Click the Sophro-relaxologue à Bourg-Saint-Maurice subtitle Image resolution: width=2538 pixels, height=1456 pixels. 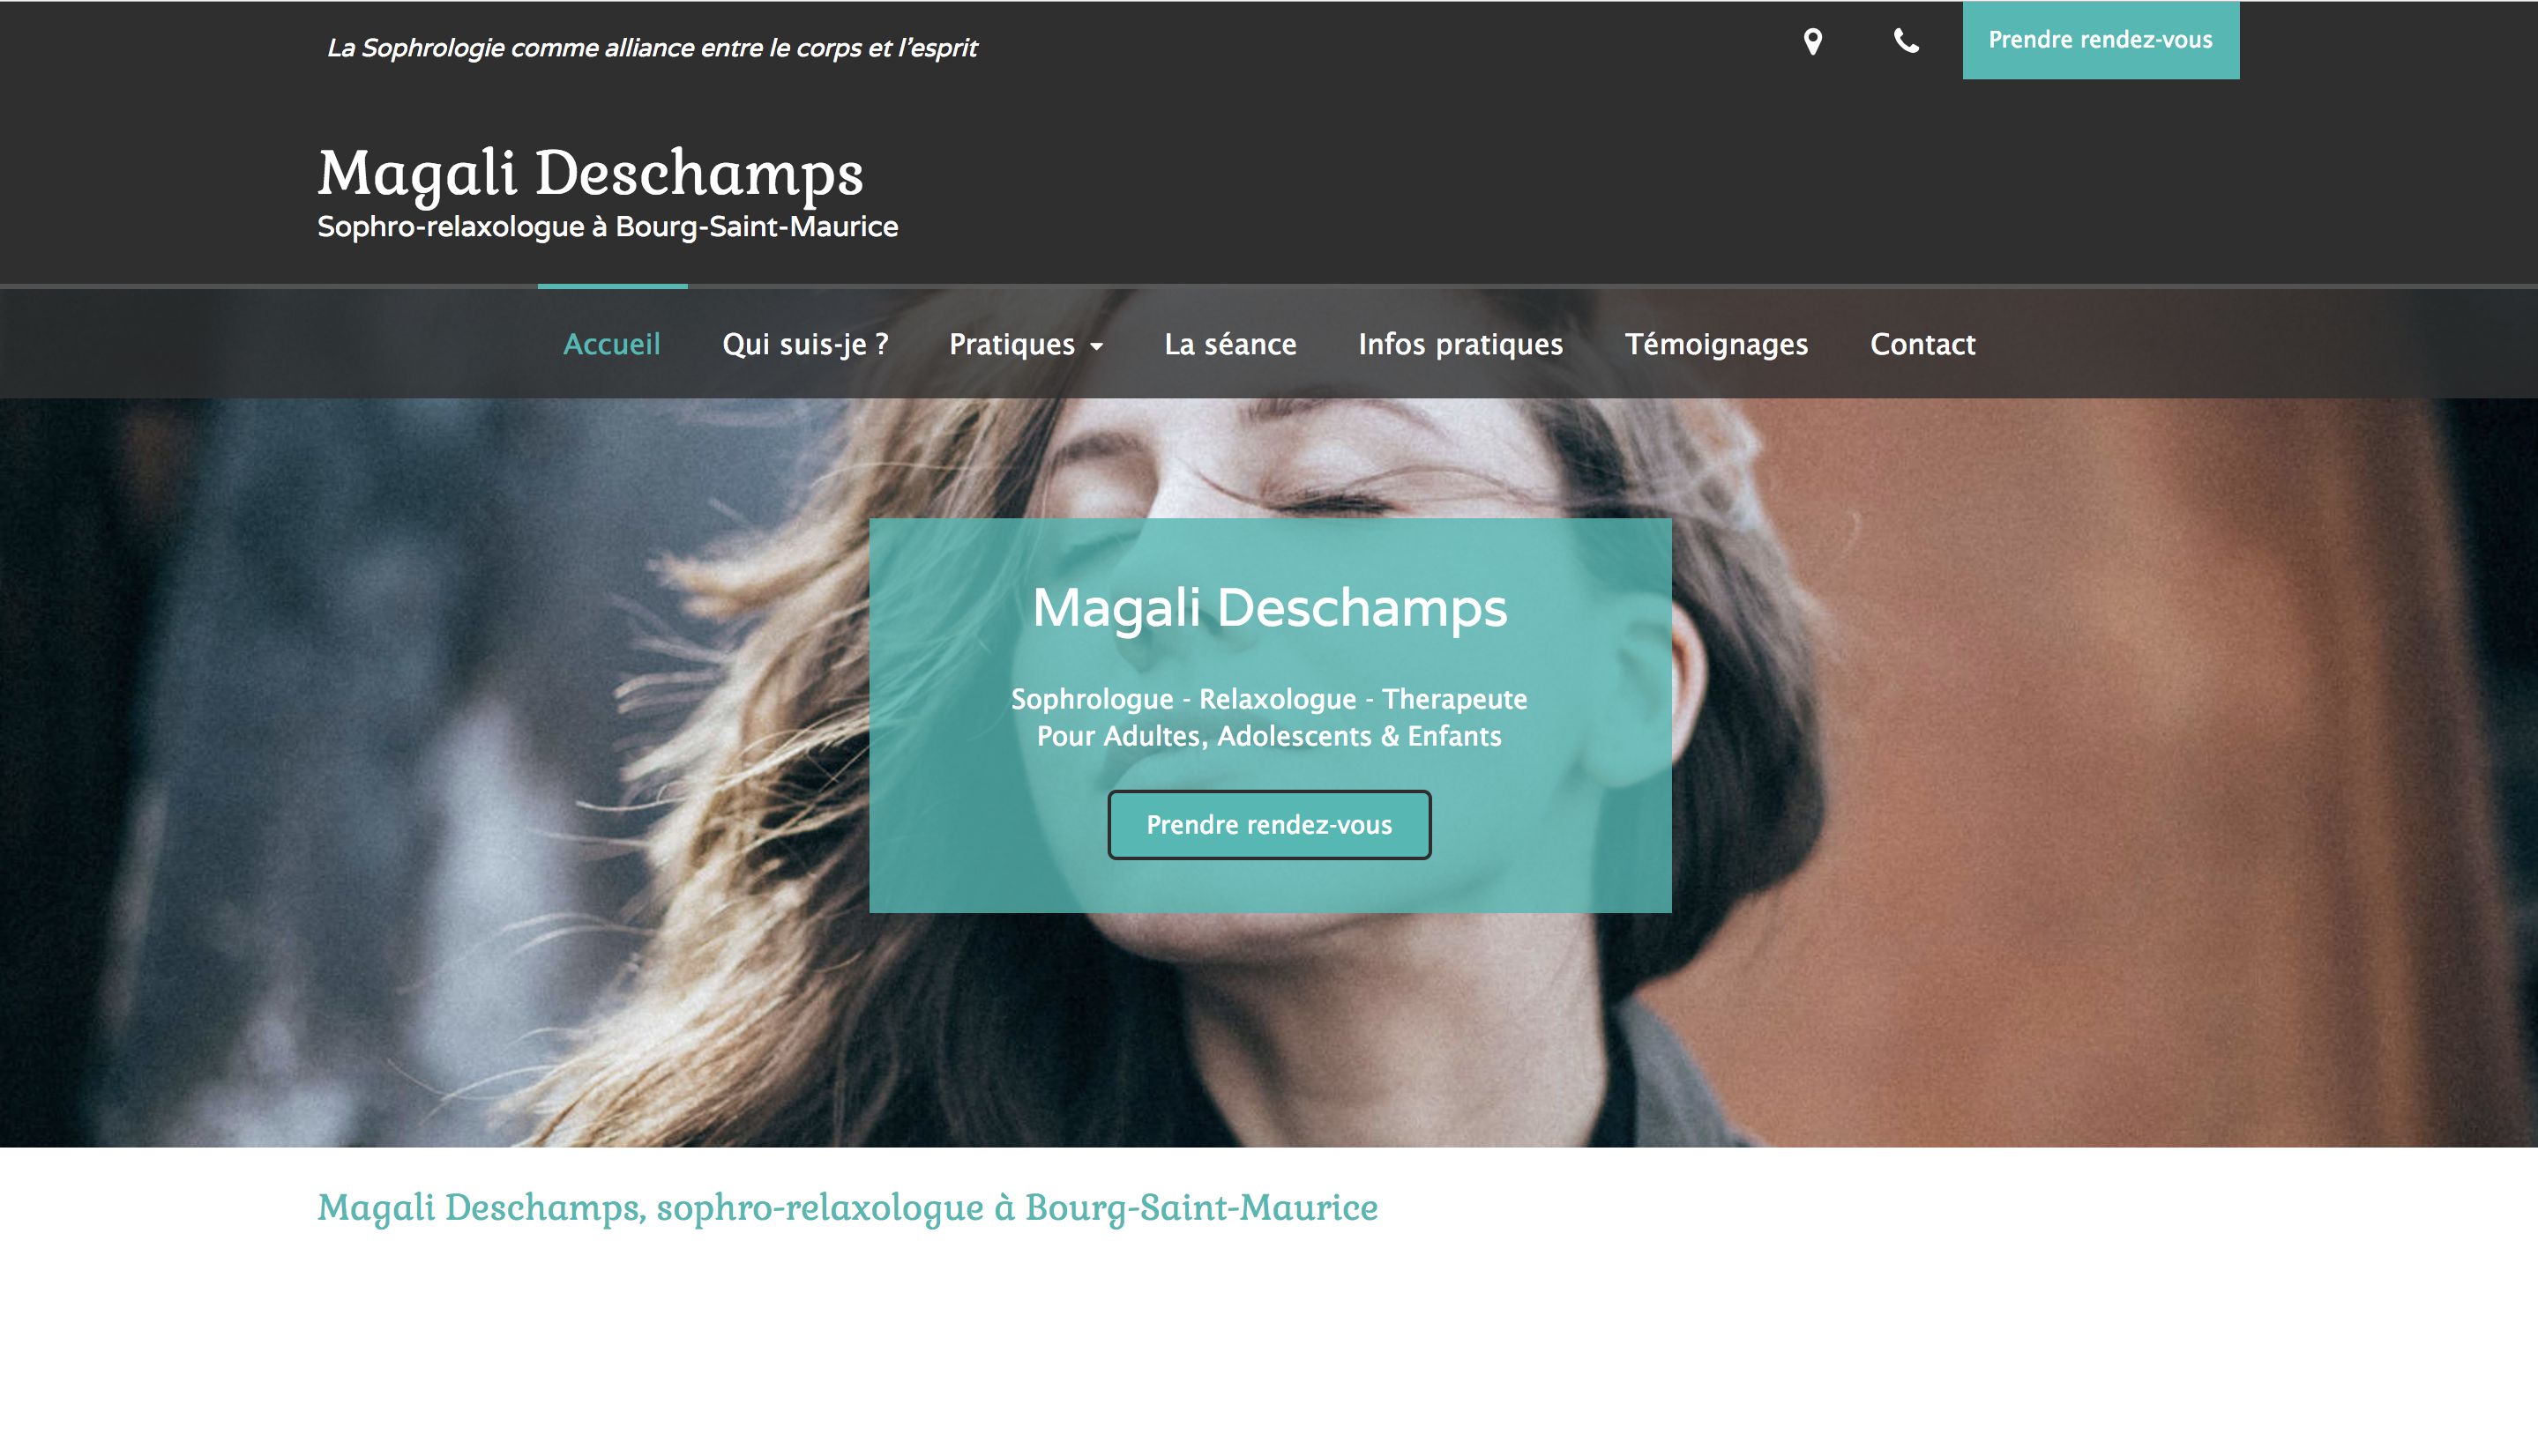pyautogui.click(x=608, y=227)
